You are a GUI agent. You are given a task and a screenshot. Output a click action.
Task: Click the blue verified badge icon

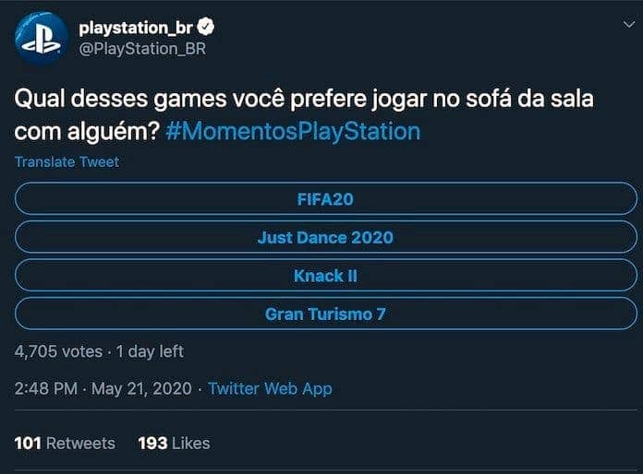[x=209, y=28]
